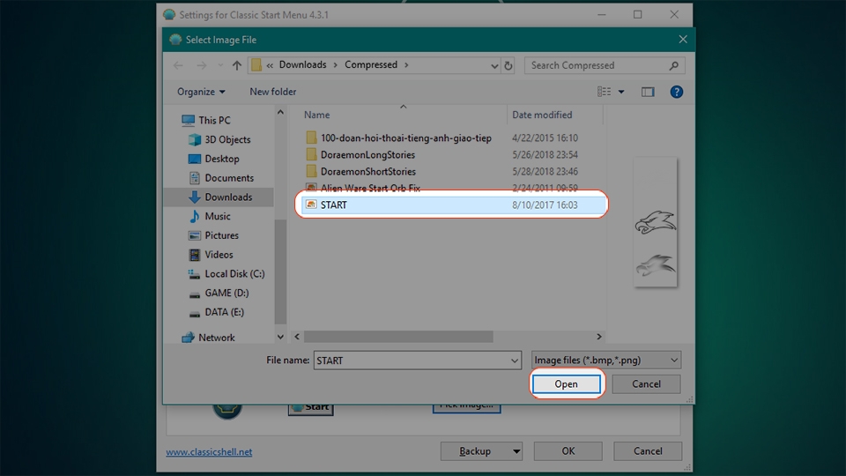The width and height of the screenshot is (846, 476).
Task: Click Backup button in Settings window
Action: (x=475, y=451)
